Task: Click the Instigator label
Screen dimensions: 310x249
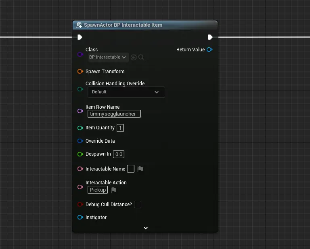Action: click(x=96, y=217)
